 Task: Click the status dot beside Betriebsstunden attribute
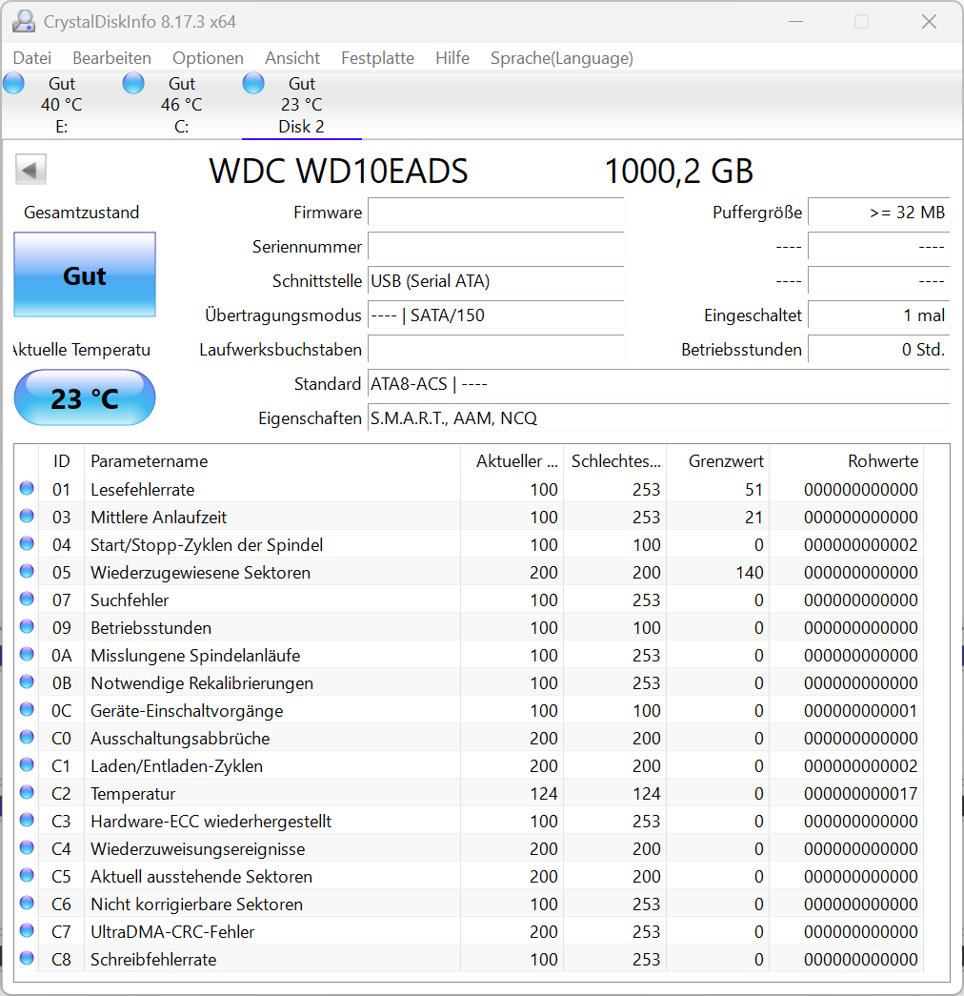click(27, 627)
